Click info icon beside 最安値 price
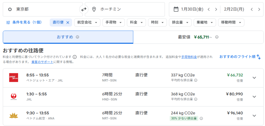 tap(217, 37)
